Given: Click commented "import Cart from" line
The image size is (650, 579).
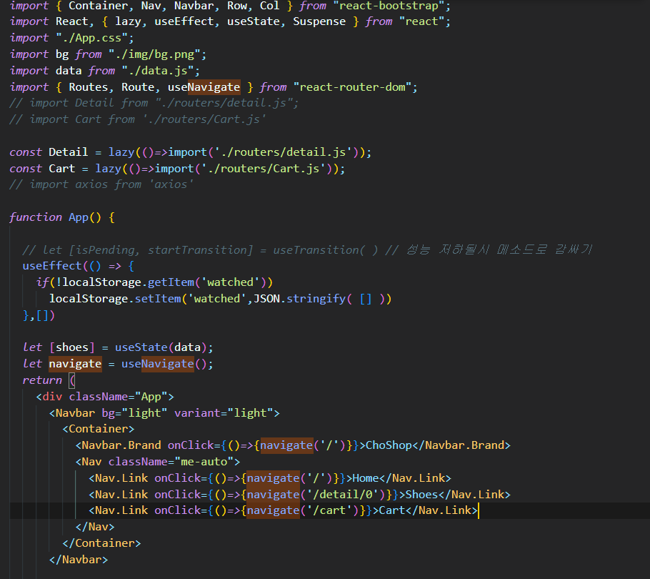Looking at the screenshot, I should click(x=138, y=119).
